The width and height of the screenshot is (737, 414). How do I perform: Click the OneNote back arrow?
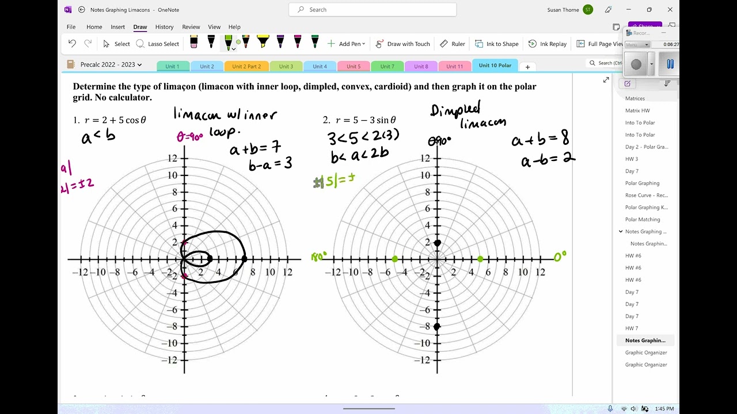81,9
